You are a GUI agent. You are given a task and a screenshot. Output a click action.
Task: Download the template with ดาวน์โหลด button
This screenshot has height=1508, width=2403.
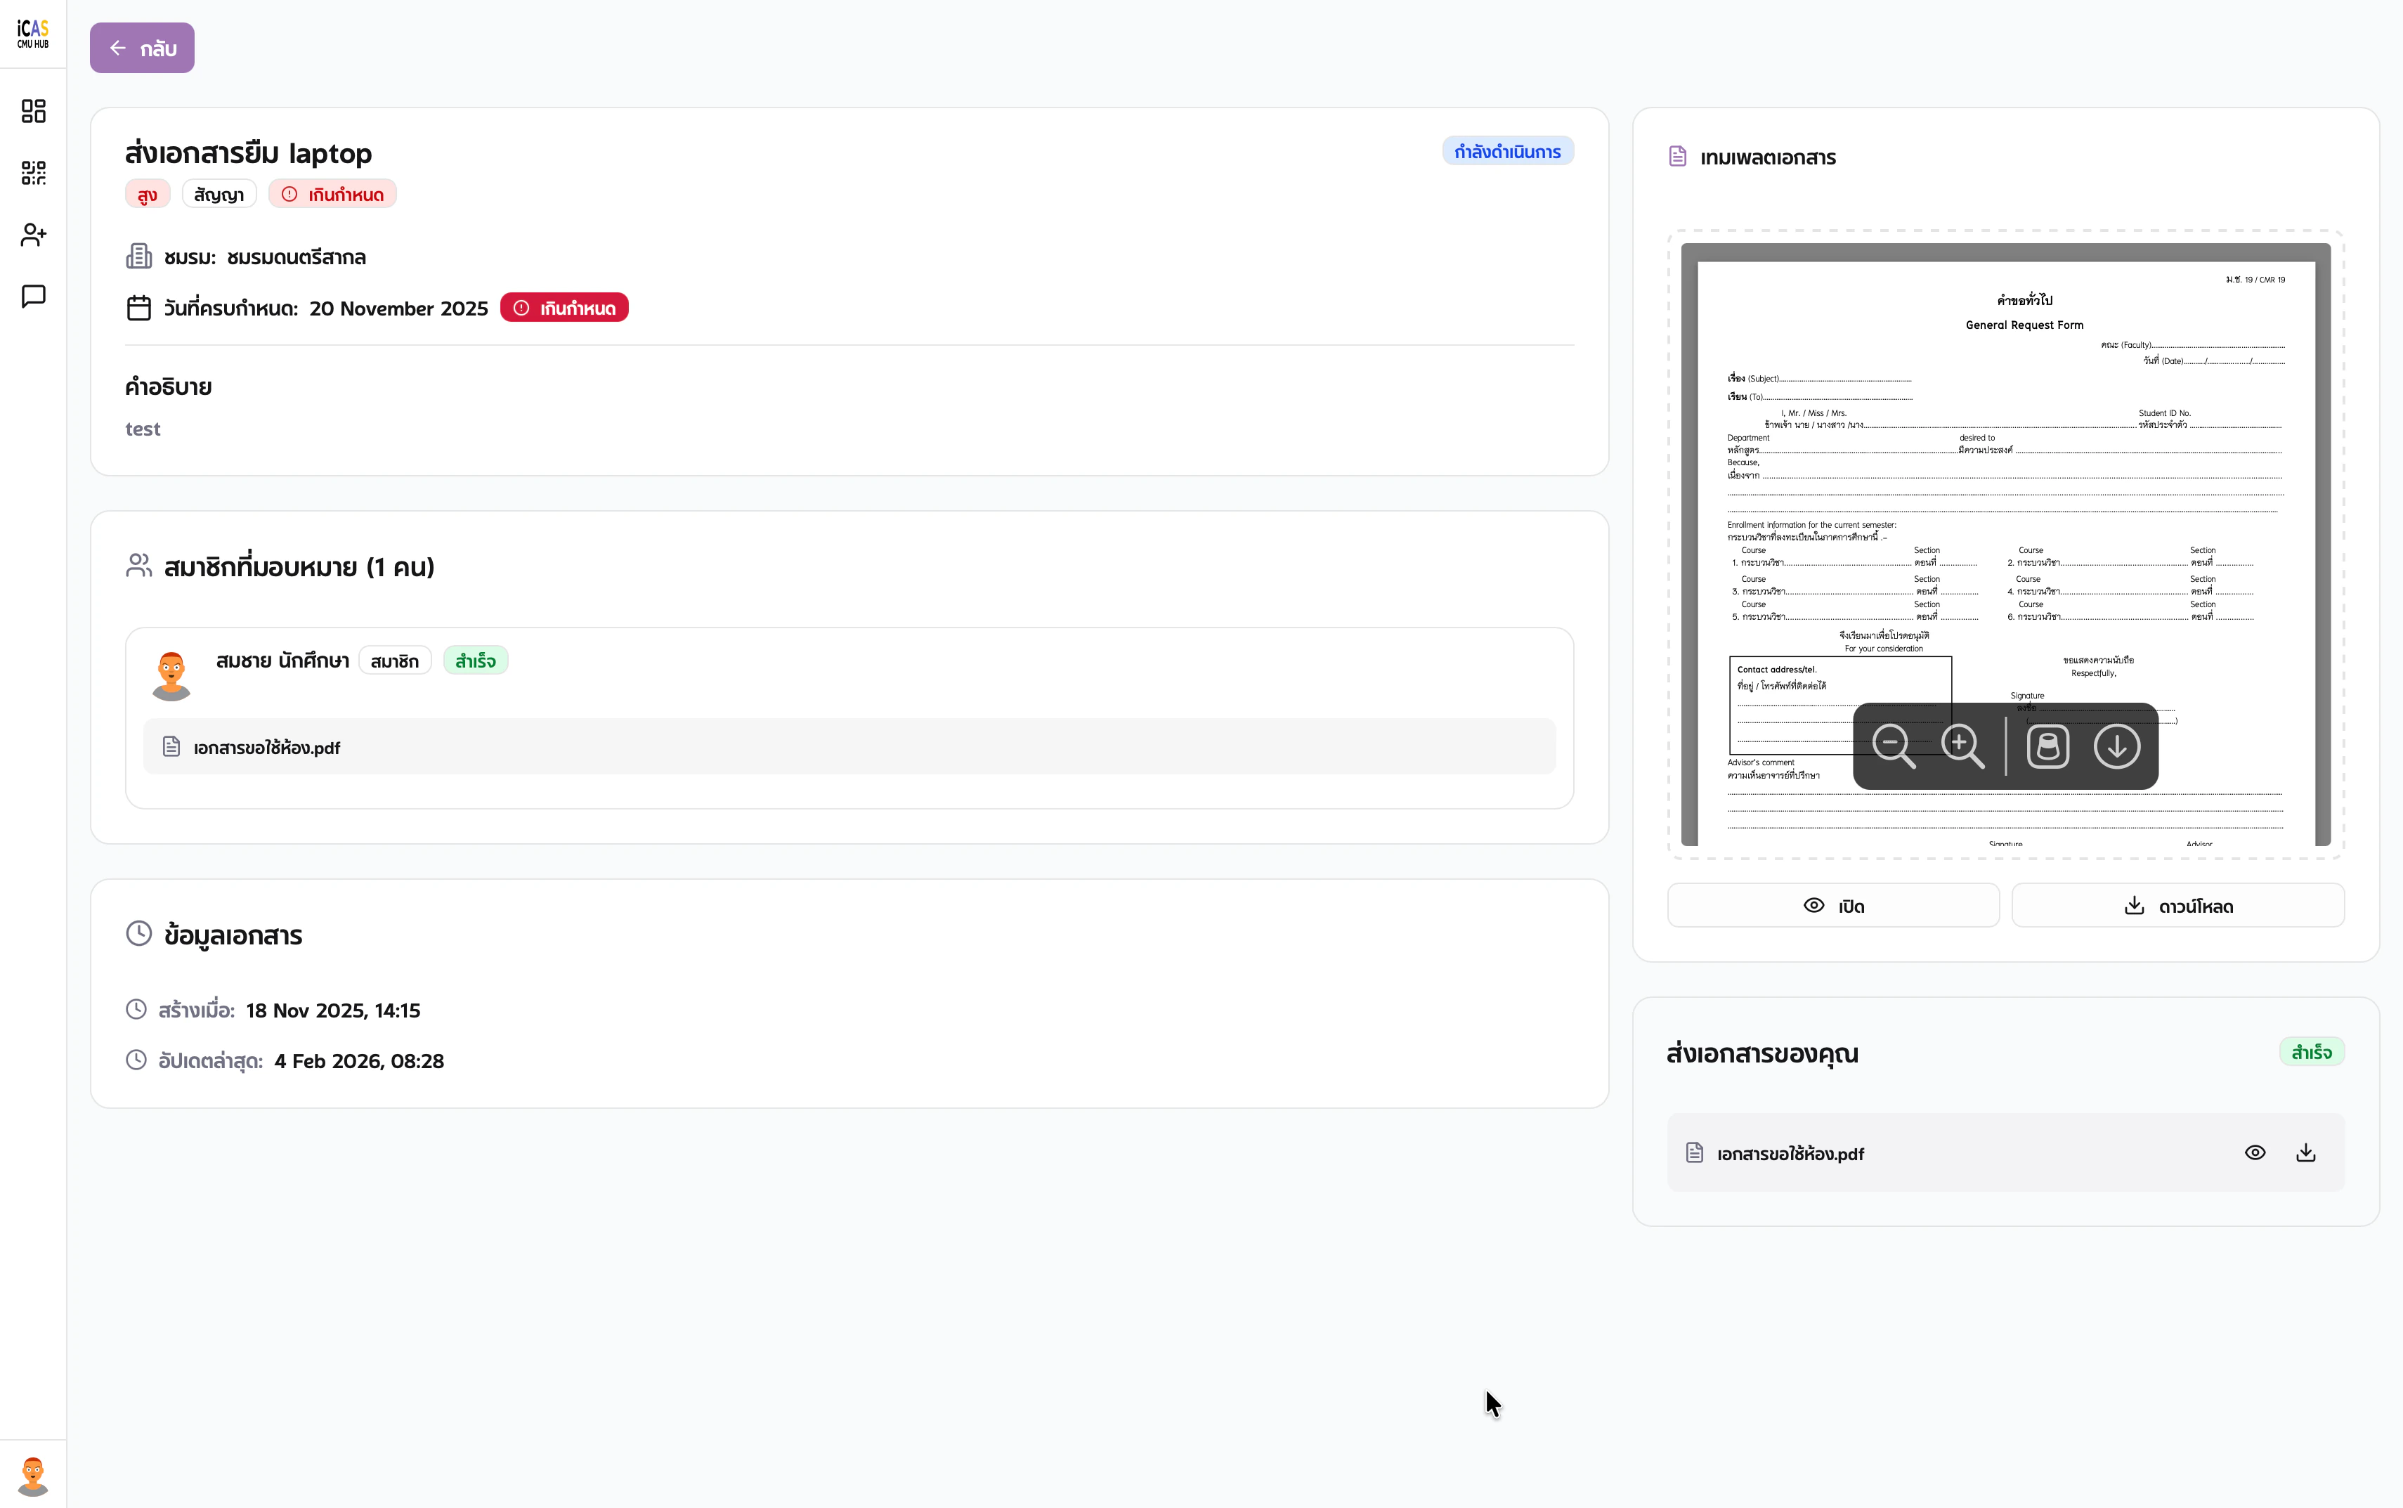[x=2177, y=906]
